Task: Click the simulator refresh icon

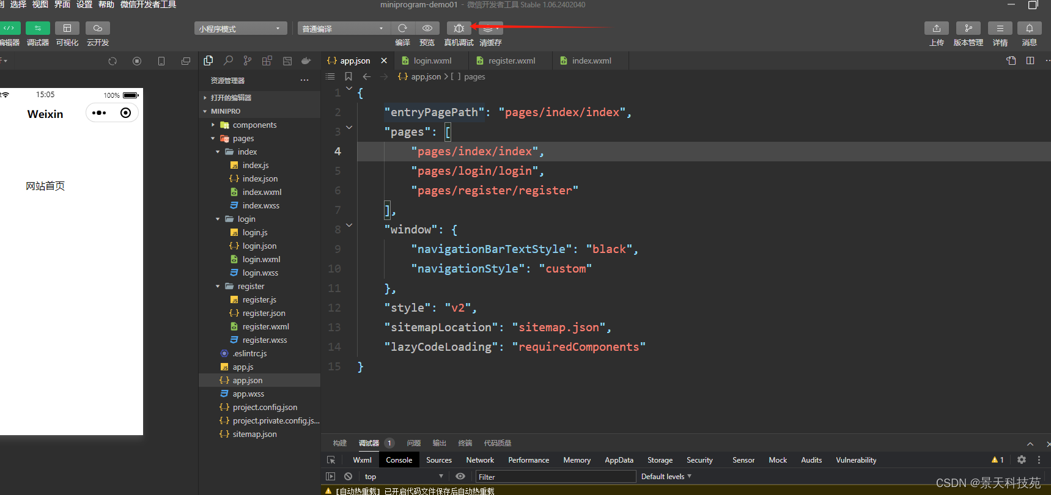Action: pyautogui.click(x=112, y=61)
